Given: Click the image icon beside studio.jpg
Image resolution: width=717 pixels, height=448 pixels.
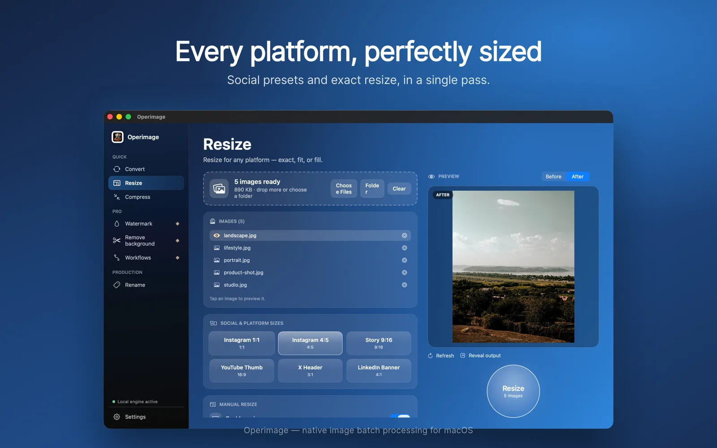Looking at the screenshot, I should [217, 285].
